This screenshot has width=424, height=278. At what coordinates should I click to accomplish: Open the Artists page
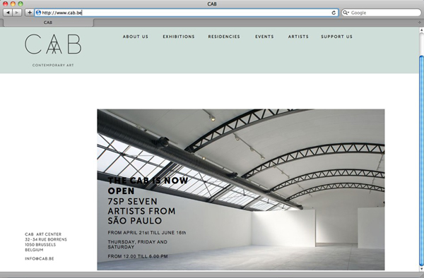coord(298,37)
